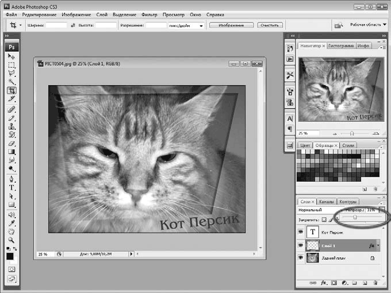
Task: Swap the width and height values
Action: coord(72,25)
